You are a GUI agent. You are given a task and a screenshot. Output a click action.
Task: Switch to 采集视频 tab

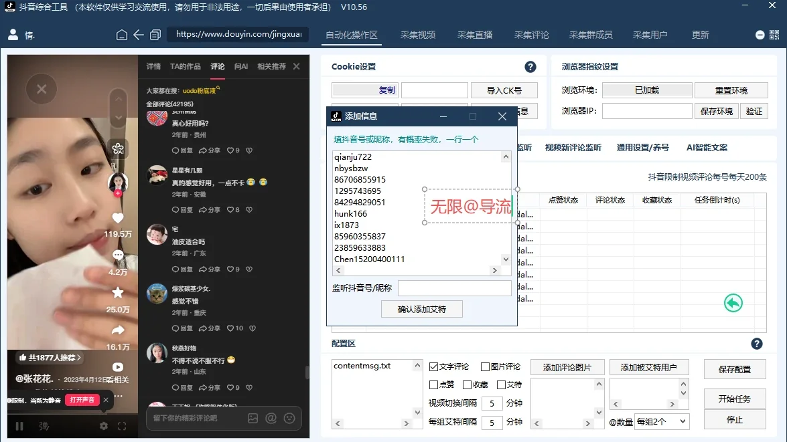point(417,35)
